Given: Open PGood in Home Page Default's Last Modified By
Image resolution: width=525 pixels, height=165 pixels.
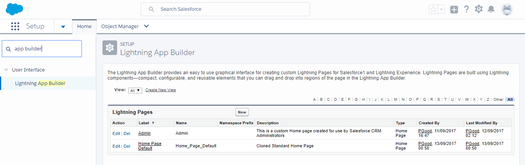Looking at the screenshot, I should [x=472, y=143].
